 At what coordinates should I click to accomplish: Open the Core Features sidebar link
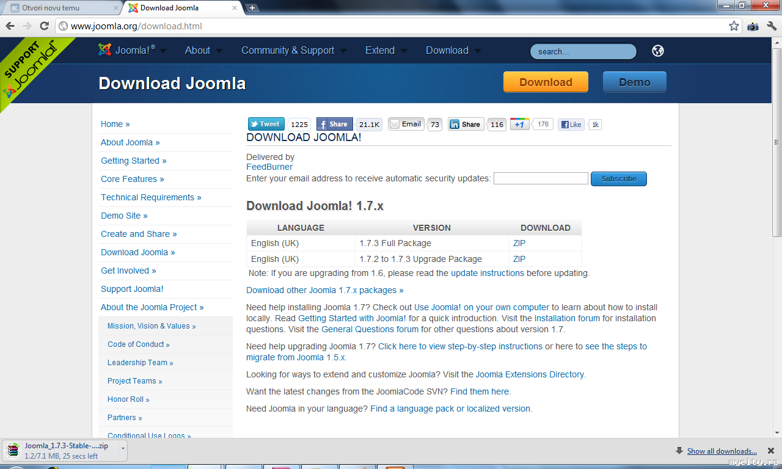click(133, 179)
